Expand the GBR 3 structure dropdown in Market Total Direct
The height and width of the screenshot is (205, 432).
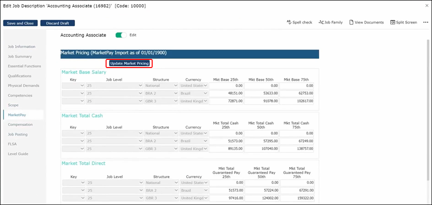point(161,197)
